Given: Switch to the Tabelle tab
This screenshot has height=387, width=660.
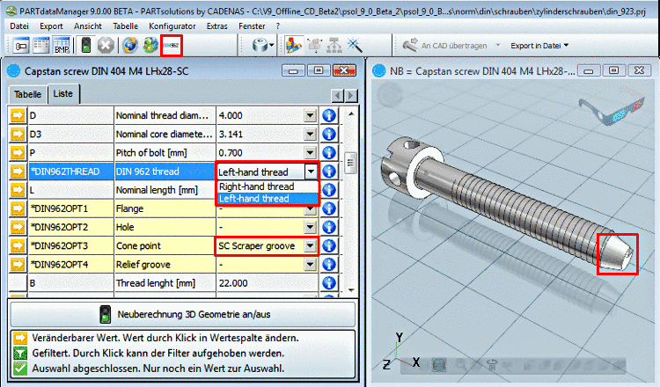Looking at the screenshot, I should pyautogui.click(x=28, y=95).
